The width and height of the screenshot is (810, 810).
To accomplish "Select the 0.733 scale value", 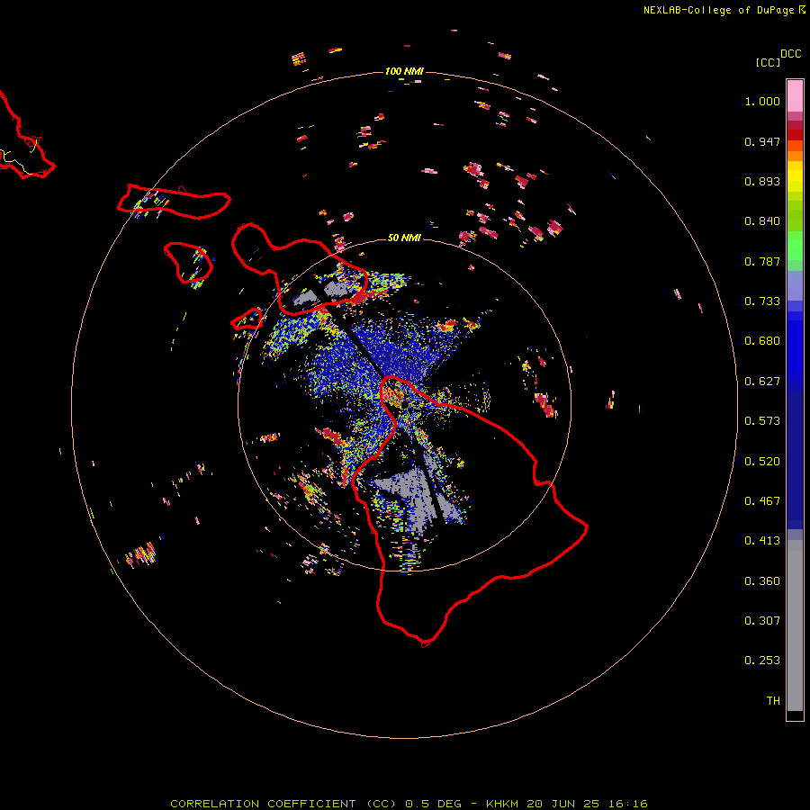I will 762,301.
